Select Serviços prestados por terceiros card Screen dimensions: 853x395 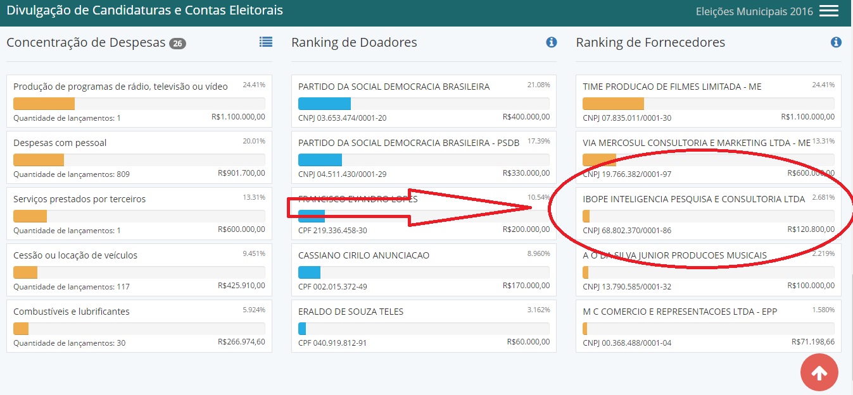click(139, 214)
